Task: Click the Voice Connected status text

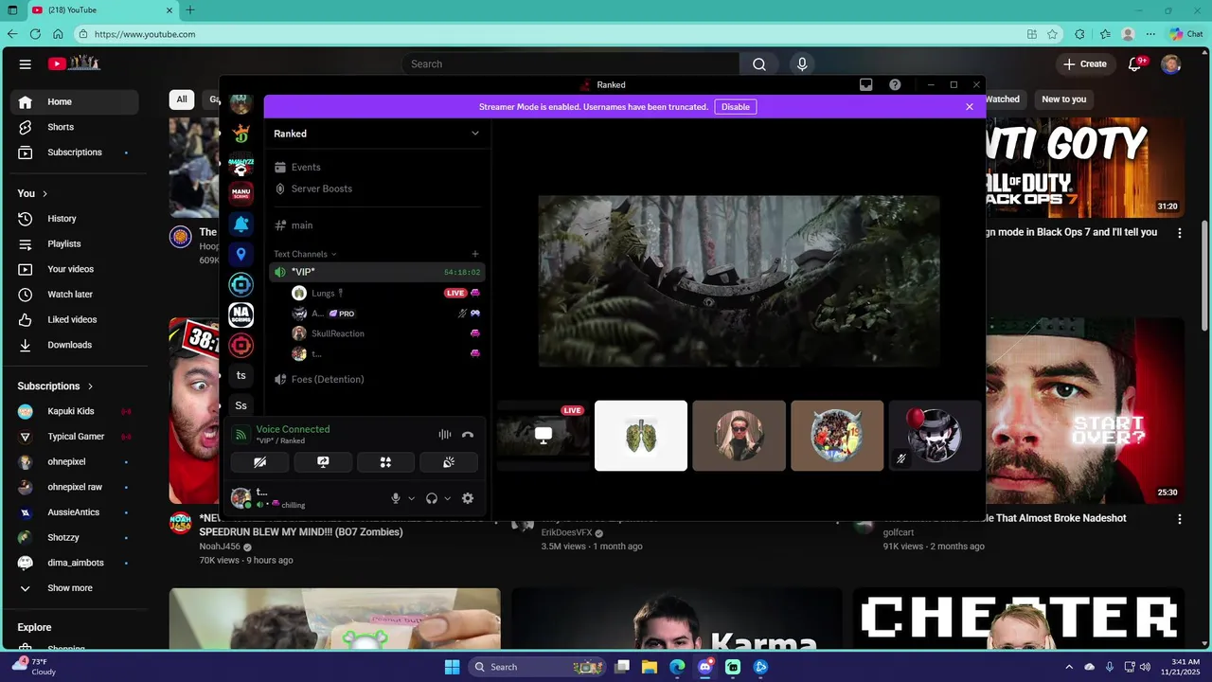Action: point(293,429)
